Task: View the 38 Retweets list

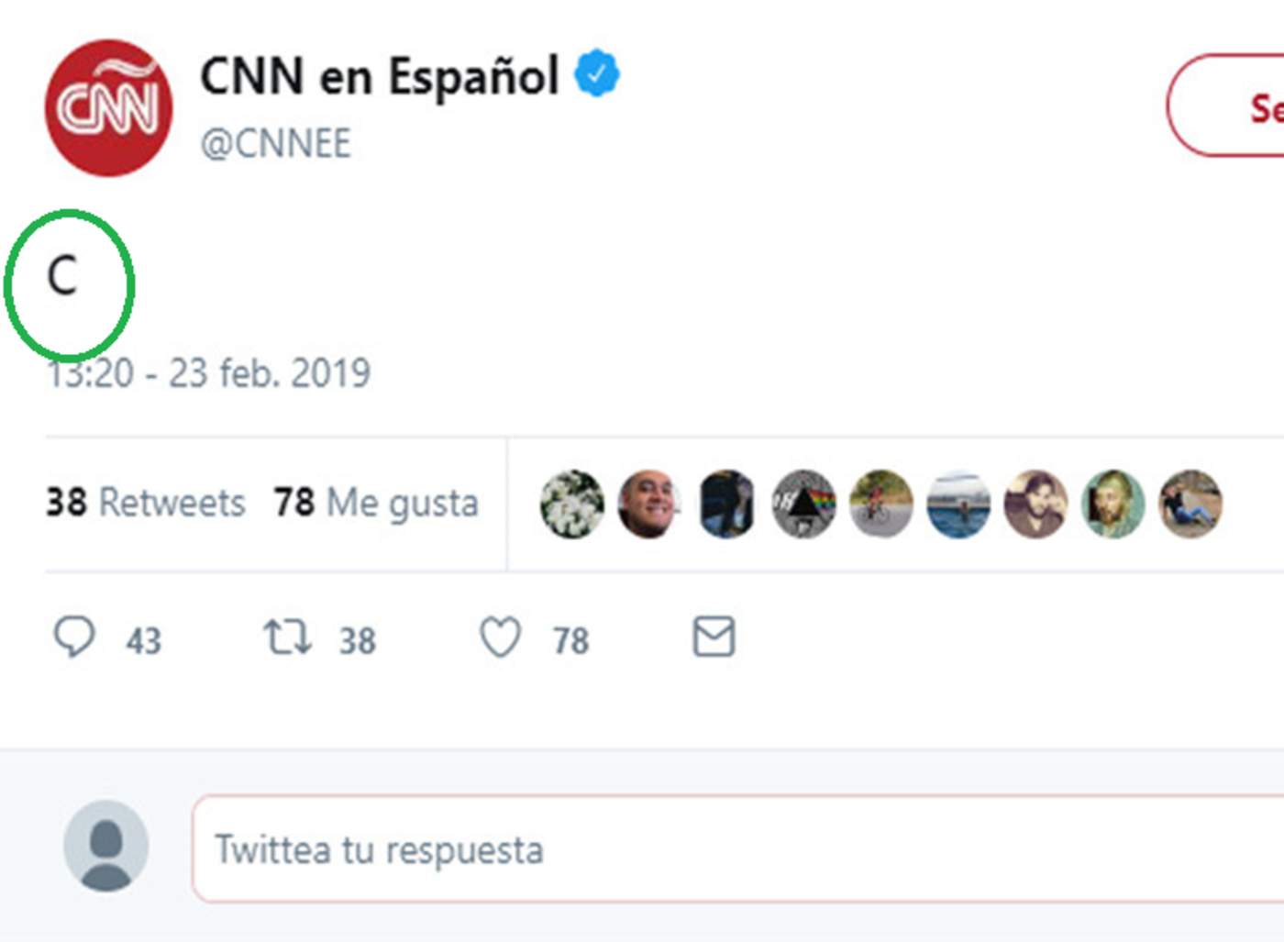Action: click(146, 503)
